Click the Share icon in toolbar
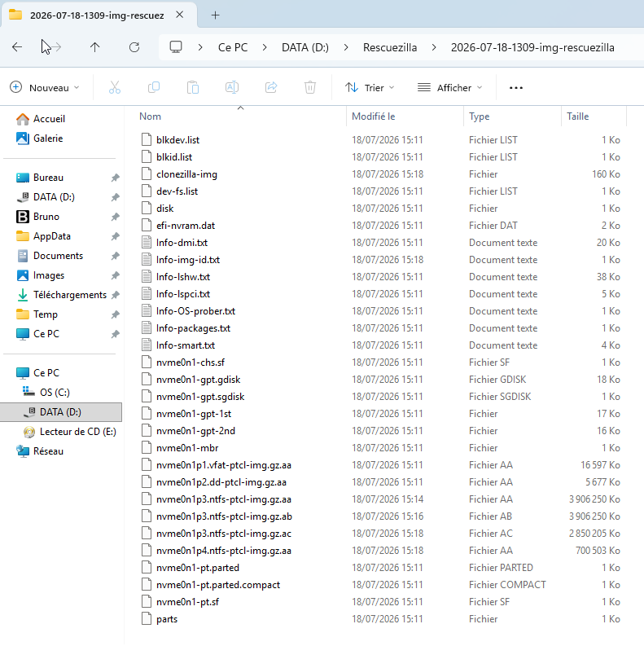The height and width of the screenshot is (646, 644). tap(271, 87)
